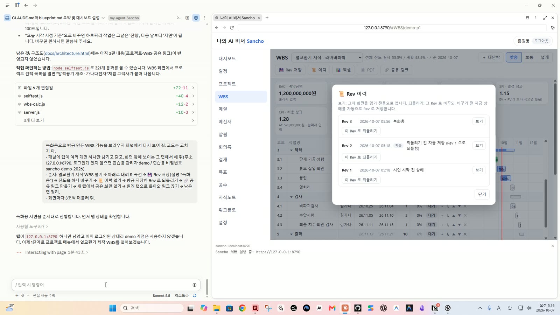Reload the embedded browser page

point(232,28)
